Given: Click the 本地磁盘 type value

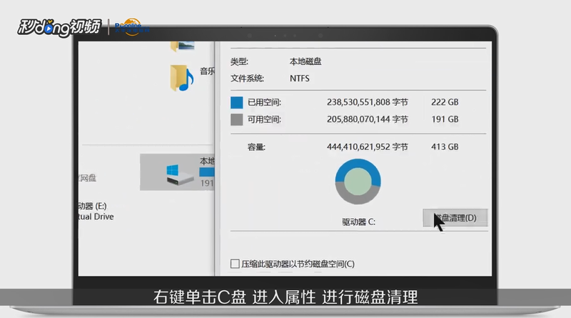Looking at the screenshot, I should pyautogui.click(x=305, y=61).
